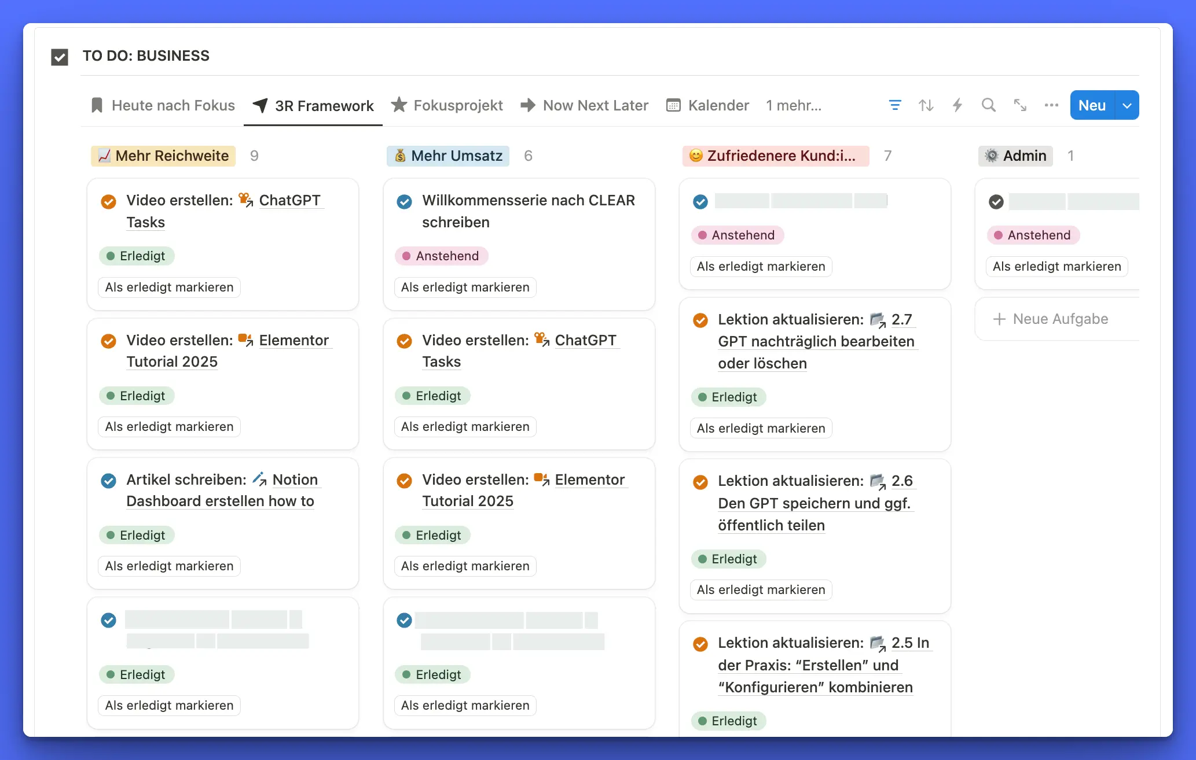The width and height of the screenshot is (1196, 760).
Task: Click the expand full-page arrows icon
Action: (1020, 105)
